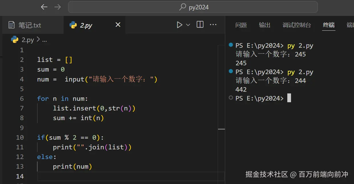
Task: Close the 2.py editor tab
Action: pyautogui.click(x=118, y=25)
